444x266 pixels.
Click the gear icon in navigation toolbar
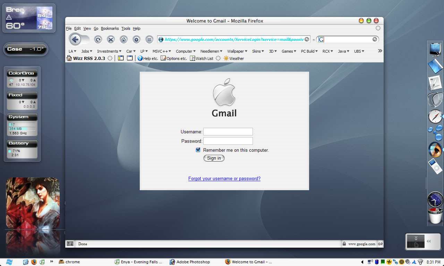(136, 39)
